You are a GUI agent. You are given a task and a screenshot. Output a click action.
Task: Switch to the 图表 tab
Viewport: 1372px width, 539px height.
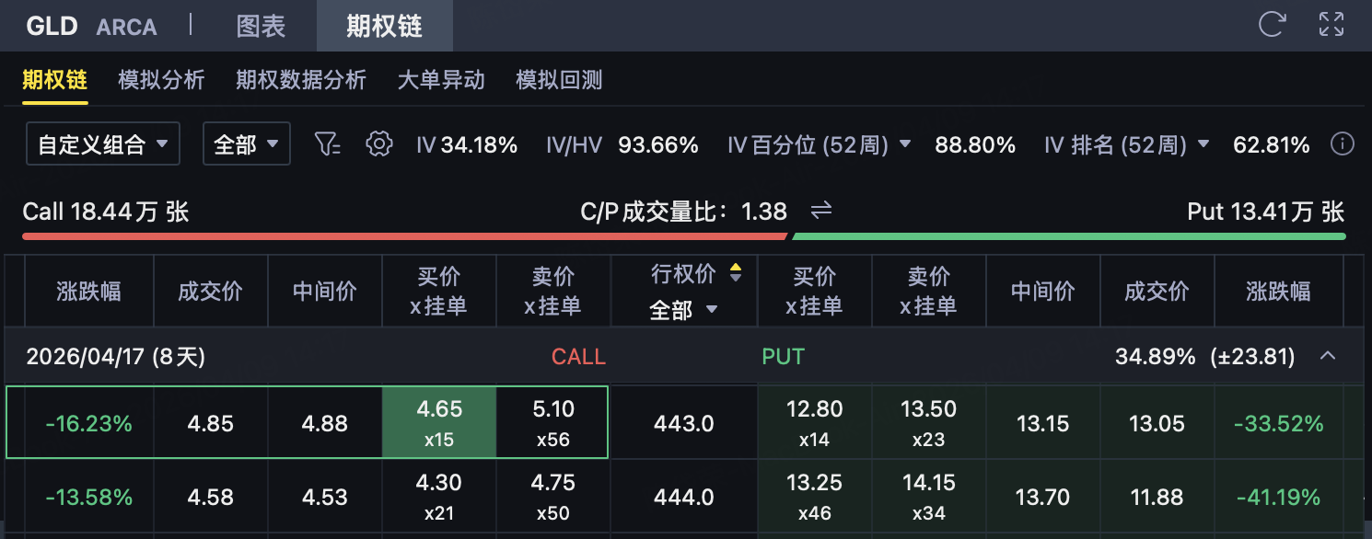pyautogui.click(x=262, y=26)
